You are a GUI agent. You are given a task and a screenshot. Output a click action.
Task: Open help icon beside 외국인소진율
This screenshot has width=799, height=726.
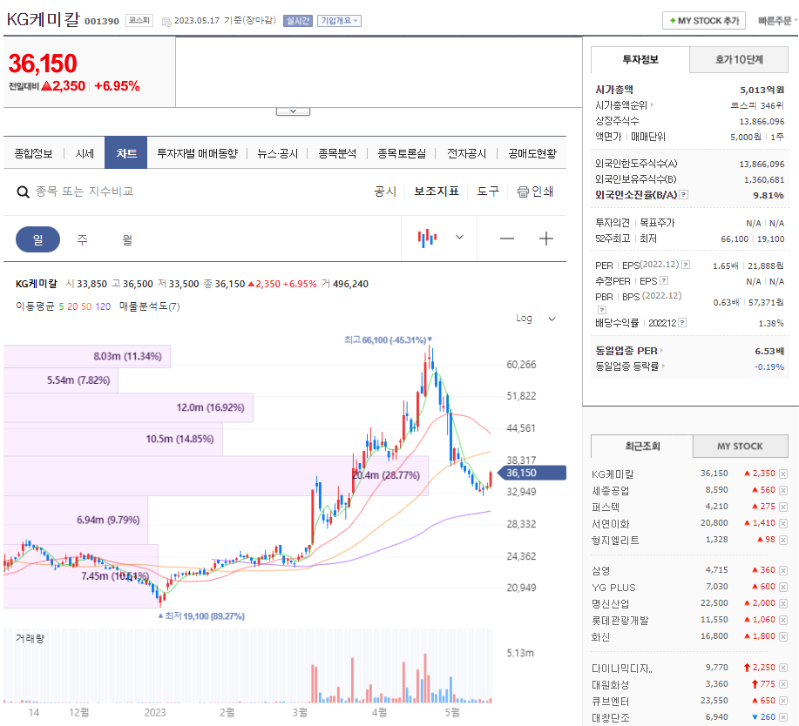pyautogui.click(x=684, y=194)
